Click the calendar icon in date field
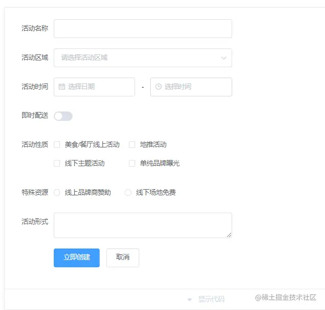 click(62, 86)
